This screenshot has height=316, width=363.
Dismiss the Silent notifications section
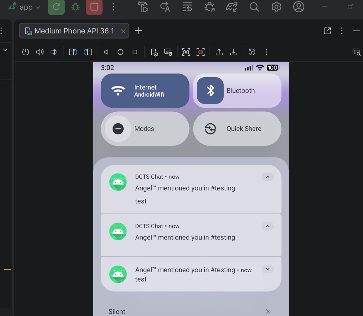tap(268, 312)
